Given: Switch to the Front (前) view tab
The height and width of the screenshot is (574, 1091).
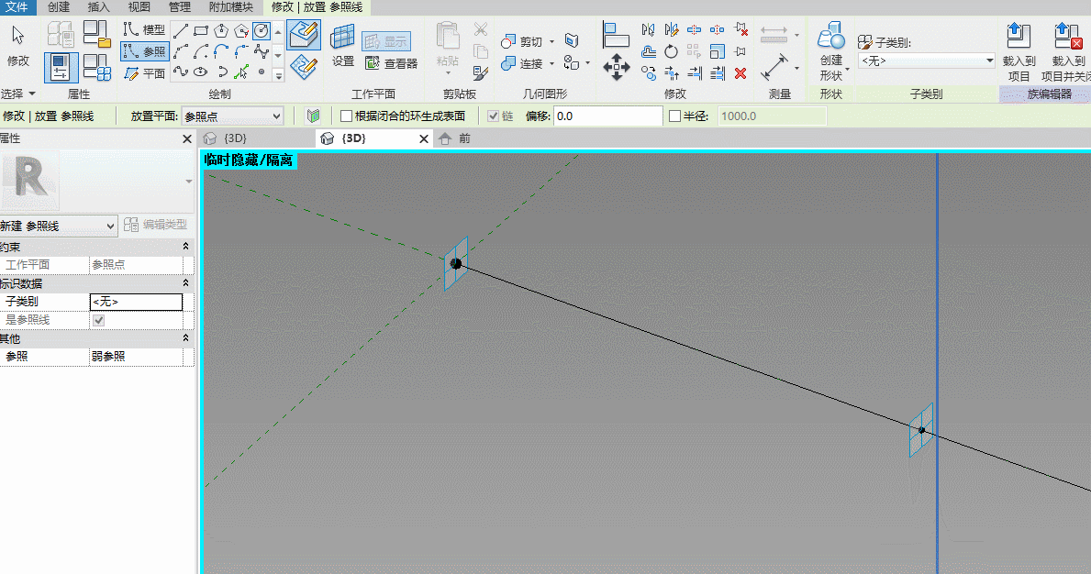Looking at the screenshot, I should pyautogui.click(x=456, y=138).
